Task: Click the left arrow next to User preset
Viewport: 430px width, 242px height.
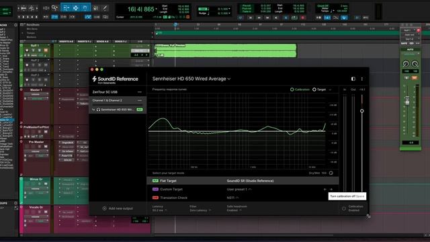Action: coord(325,190)
